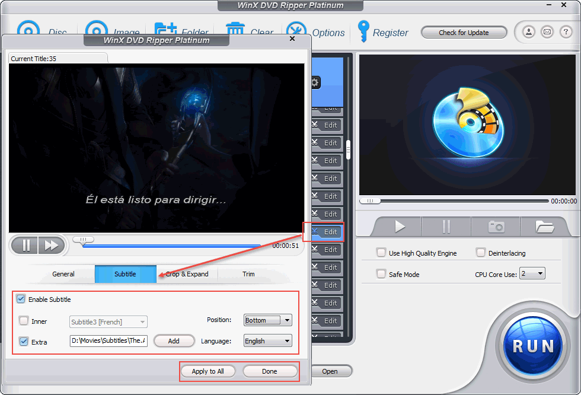Click the main preview seek slider handle
The image size is (581, 395).
coord(370,201)
